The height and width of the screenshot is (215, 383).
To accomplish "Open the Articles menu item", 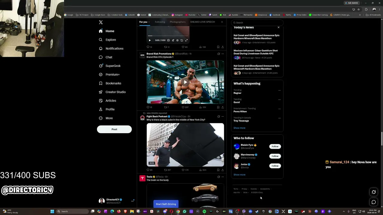I will coord(107,101).
